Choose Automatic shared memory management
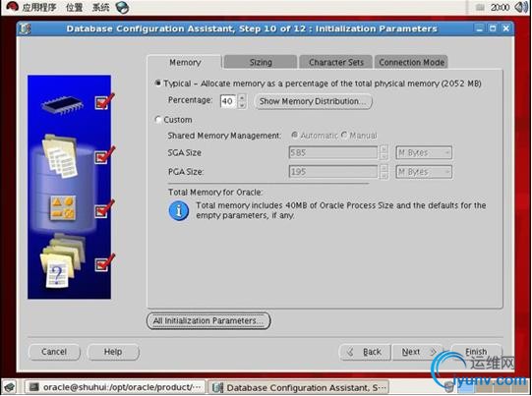The image size is (532, 396). pyautogui.click(x=294, y=135)
